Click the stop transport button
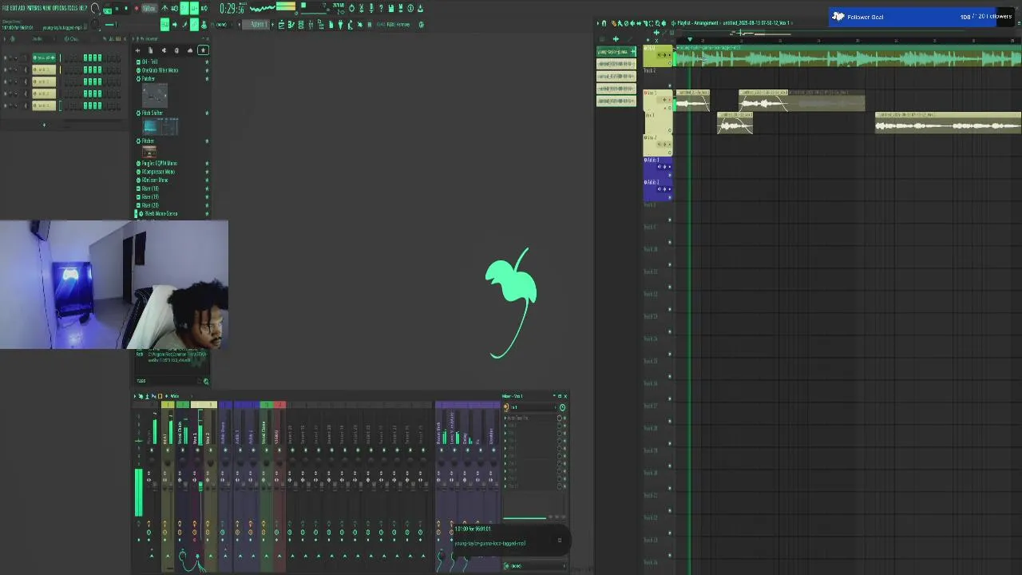1022x575 pixels. (x=125, y=8)
